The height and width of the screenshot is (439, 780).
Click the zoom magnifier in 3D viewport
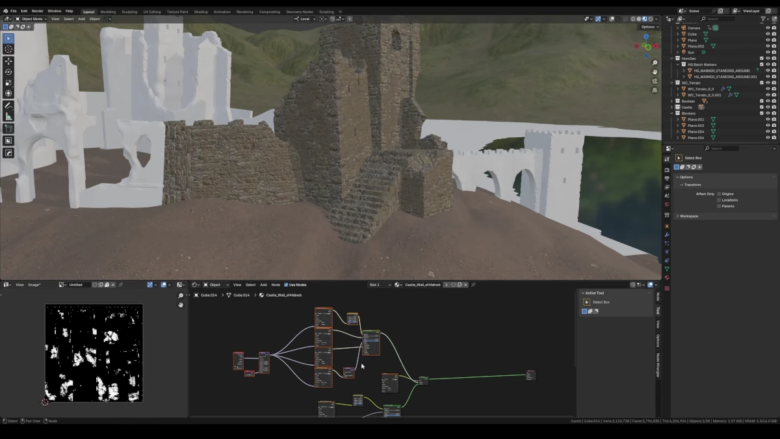[x=655, y=63]
